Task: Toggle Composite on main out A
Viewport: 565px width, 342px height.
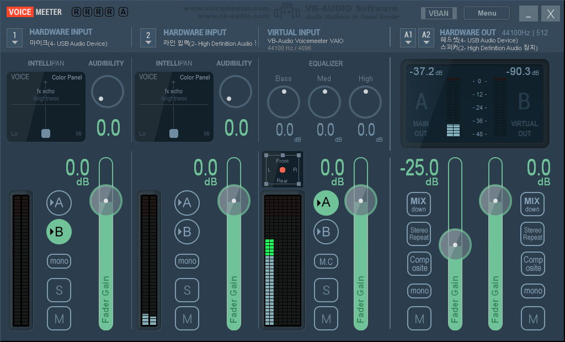Action: pos(419,264)
